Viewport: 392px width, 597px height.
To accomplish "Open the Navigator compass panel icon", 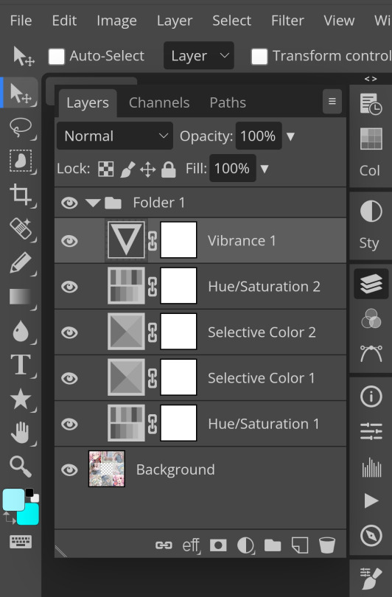I will (x=371, y=536).
